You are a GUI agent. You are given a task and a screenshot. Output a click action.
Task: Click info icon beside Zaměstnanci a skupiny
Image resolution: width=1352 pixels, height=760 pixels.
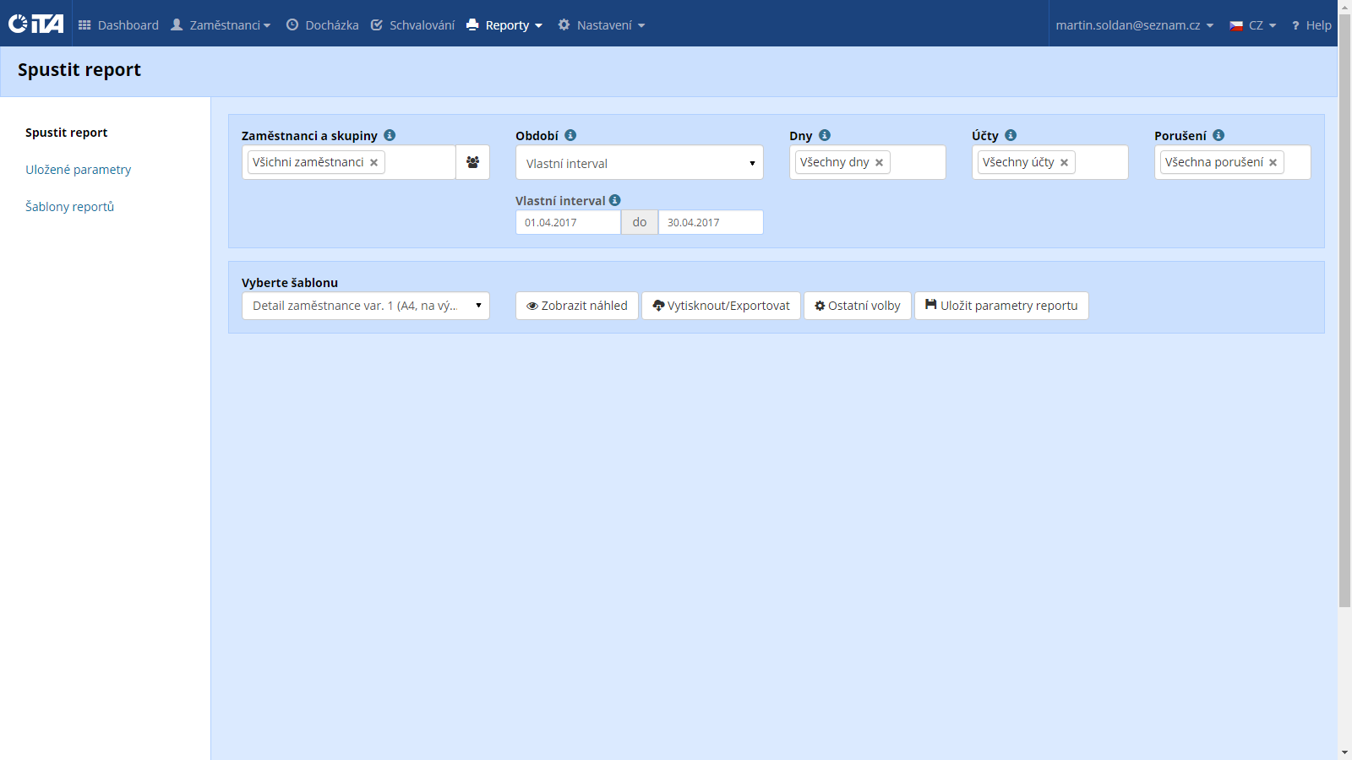390,135
